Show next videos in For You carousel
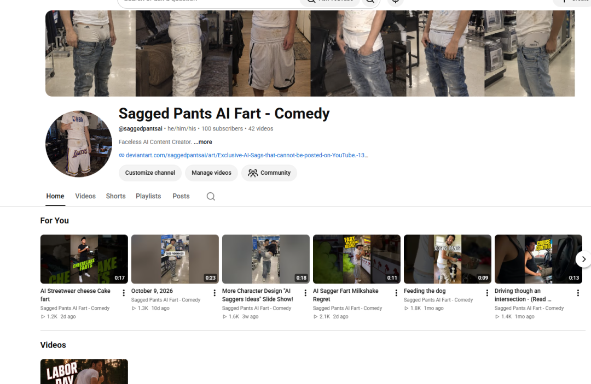Screen dimensions: 591x384 [583, 259]
